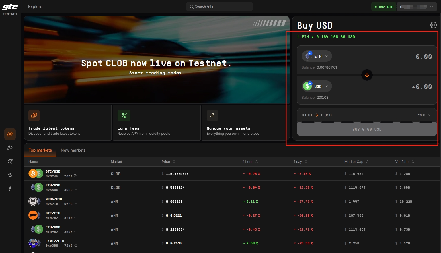Click the dollar sign sidebar icon
Screen dimensions: 441x253
click(x=10, y=189)
